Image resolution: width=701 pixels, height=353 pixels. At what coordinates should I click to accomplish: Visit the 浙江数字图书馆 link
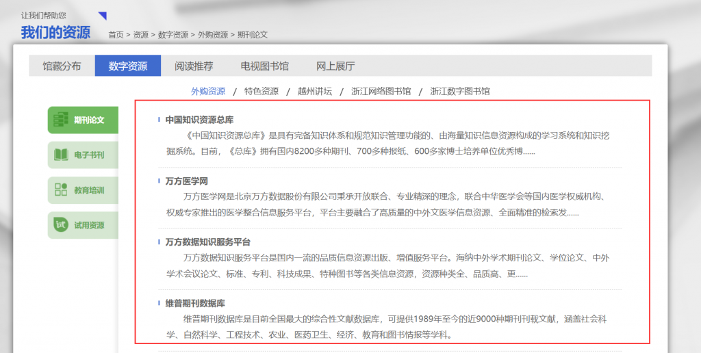459,91
